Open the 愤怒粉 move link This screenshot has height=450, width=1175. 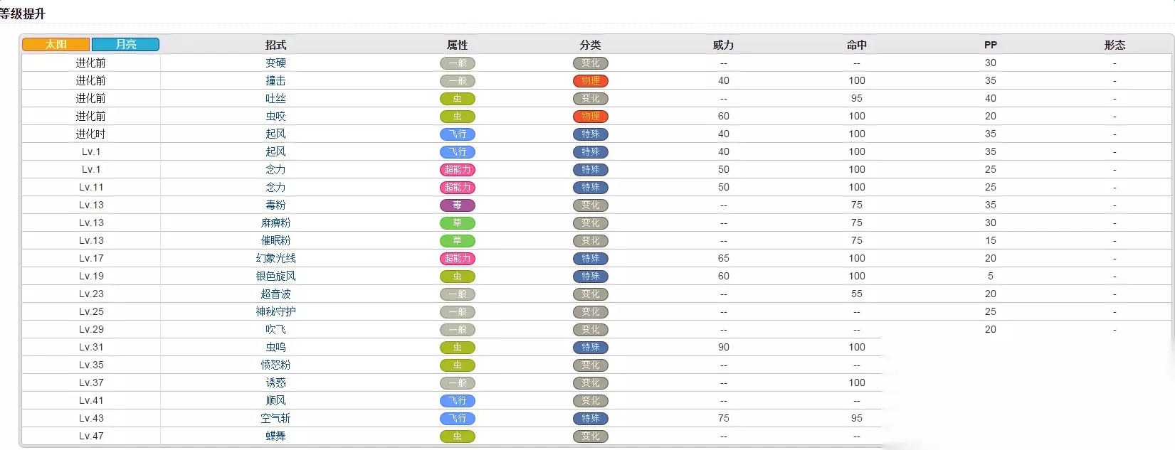(275, 365)
